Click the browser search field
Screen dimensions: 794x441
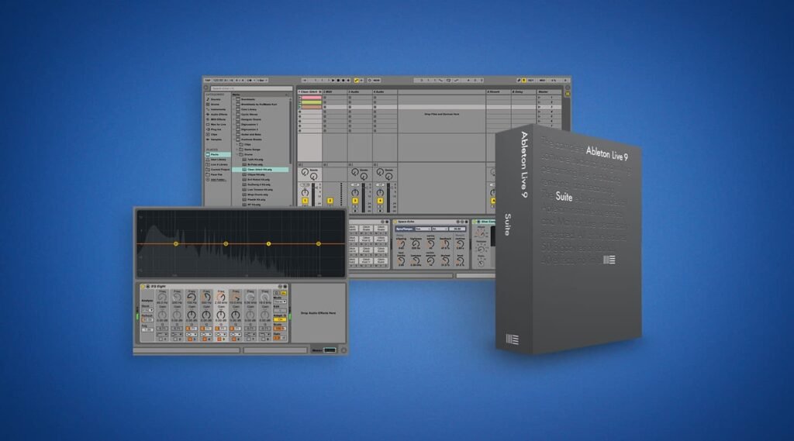(252, 88)
